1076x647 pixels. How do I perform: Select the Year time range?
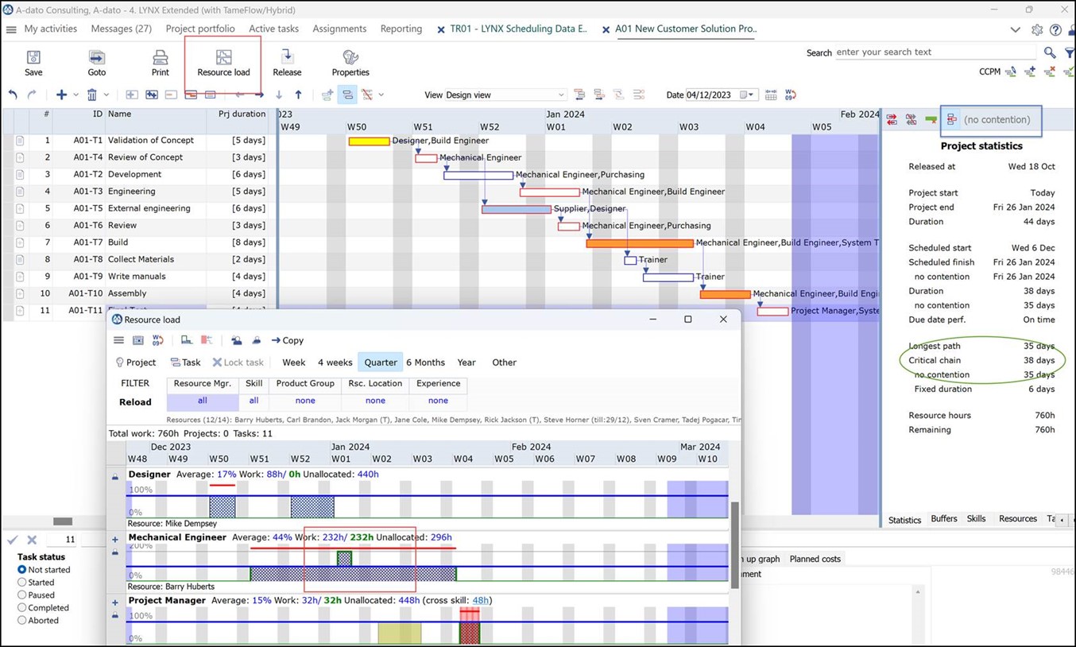(x=466, y=362)
